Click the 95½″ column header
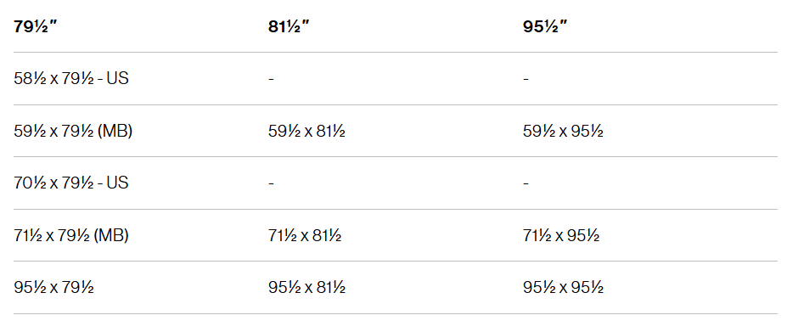787x332 pixels. (x=545, y=26)
